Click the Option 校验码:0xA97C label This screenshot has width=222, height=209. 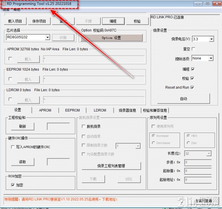(x=99, y=30)
